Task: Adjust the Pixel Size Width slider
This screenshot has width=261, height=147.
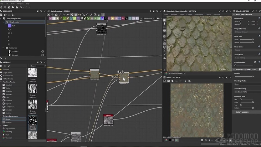Action: (x=247, y=40)
